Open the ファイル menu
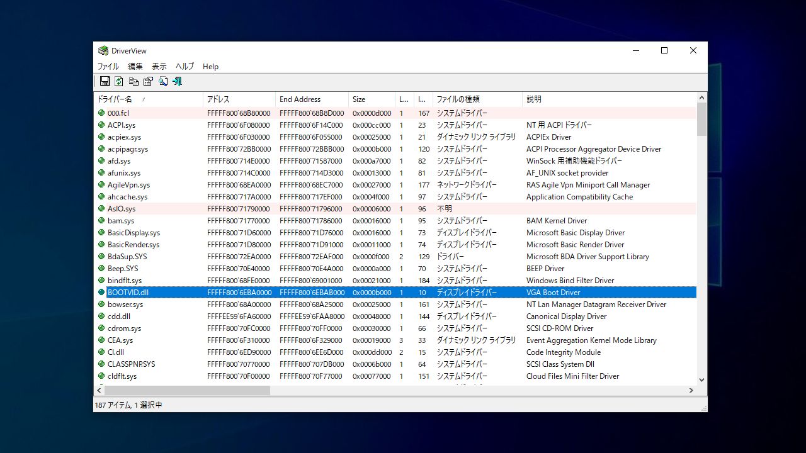 (x=108, y=67)
